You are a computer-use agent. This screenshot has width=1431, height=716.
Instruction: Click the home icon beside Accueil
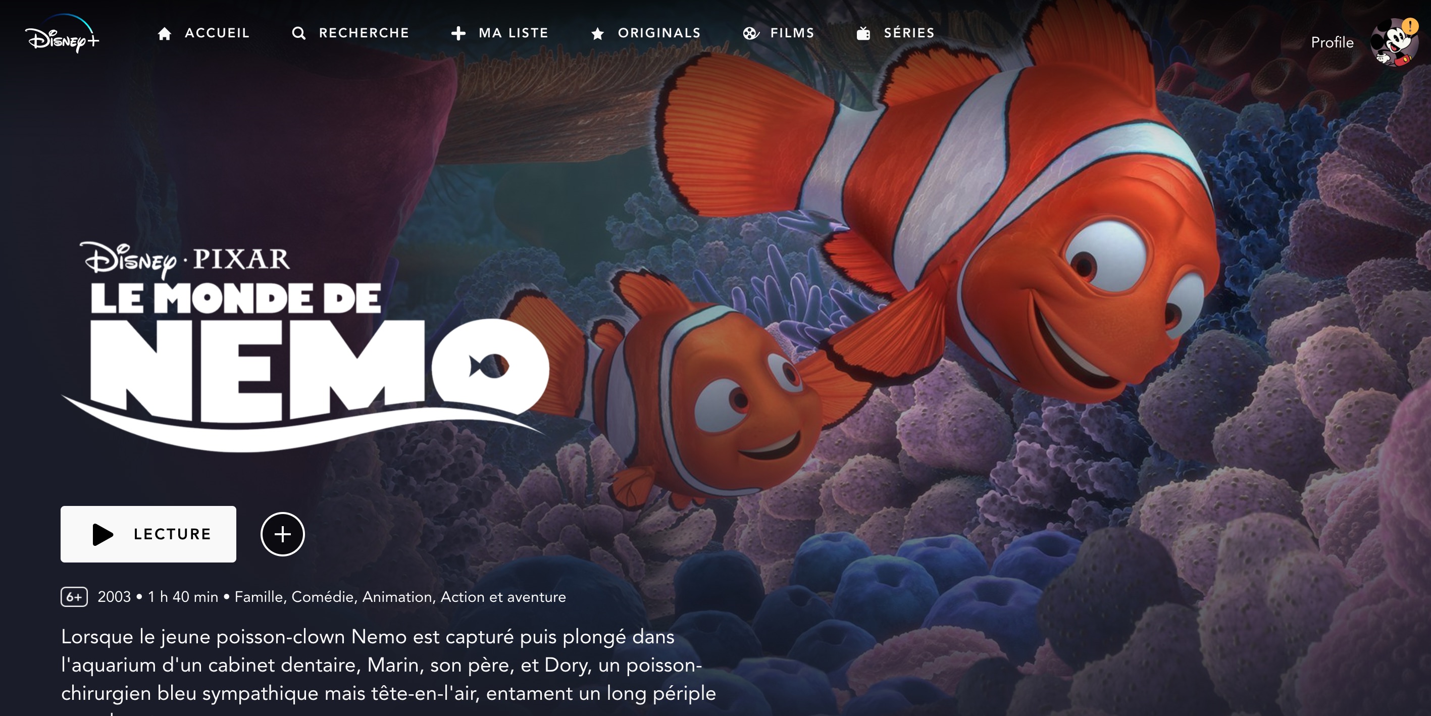tap(164, 34)
